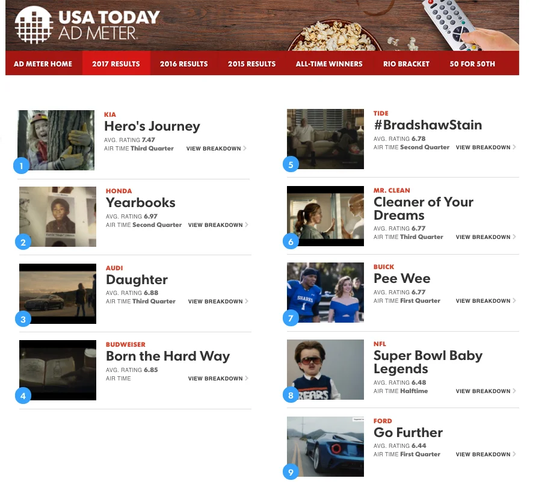Select the 2017 Results tab
Image resolution: width=533 pixels, height=484 pixels.
[116, 64]
